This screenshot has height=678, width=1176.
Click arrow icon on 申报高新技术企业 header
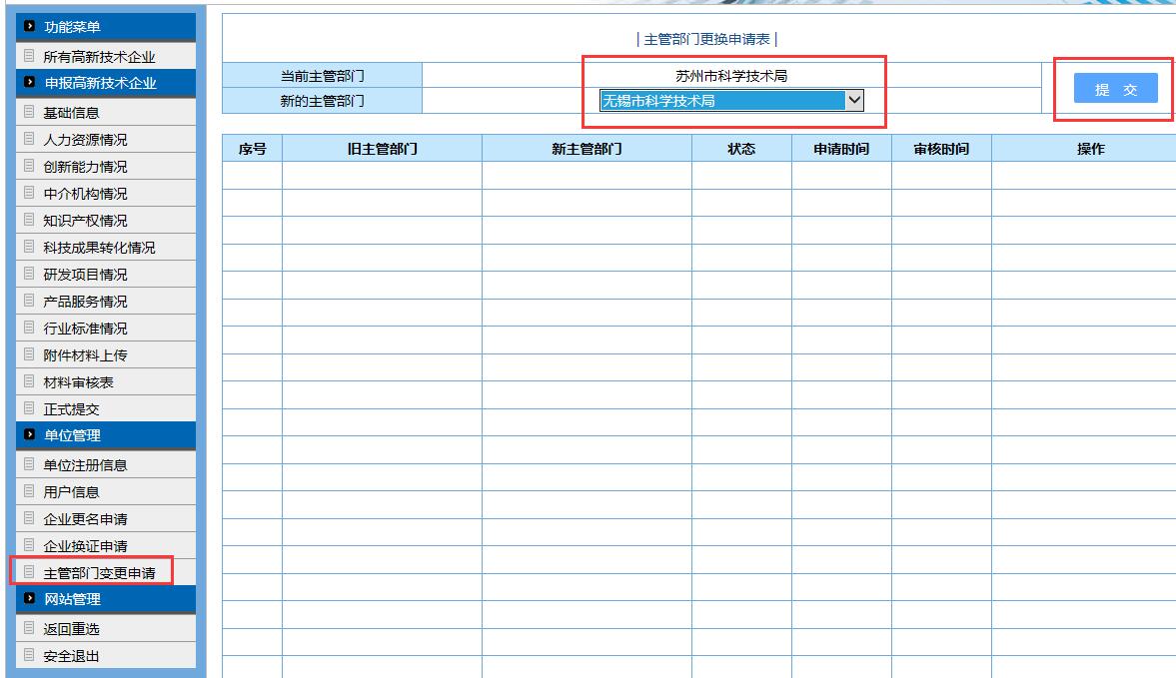(29, 82)
